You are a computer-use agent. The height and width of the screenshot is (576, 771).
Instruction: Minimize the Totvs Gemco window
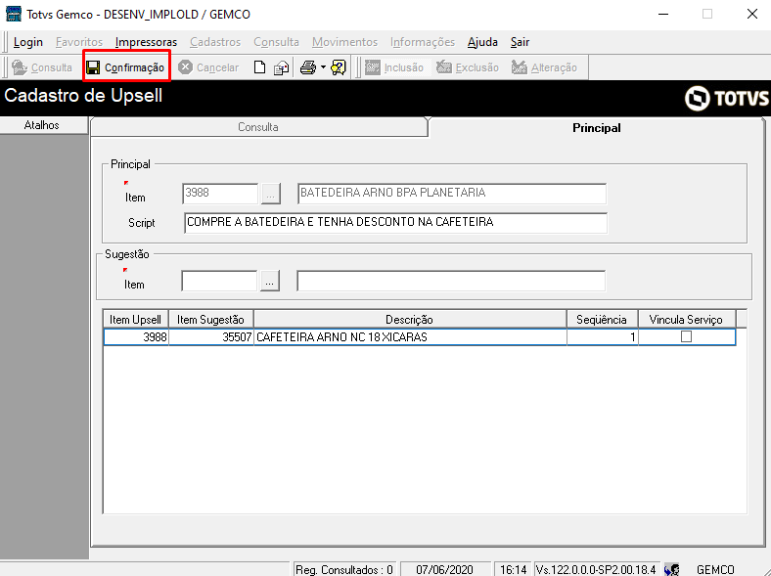[663, 14]
